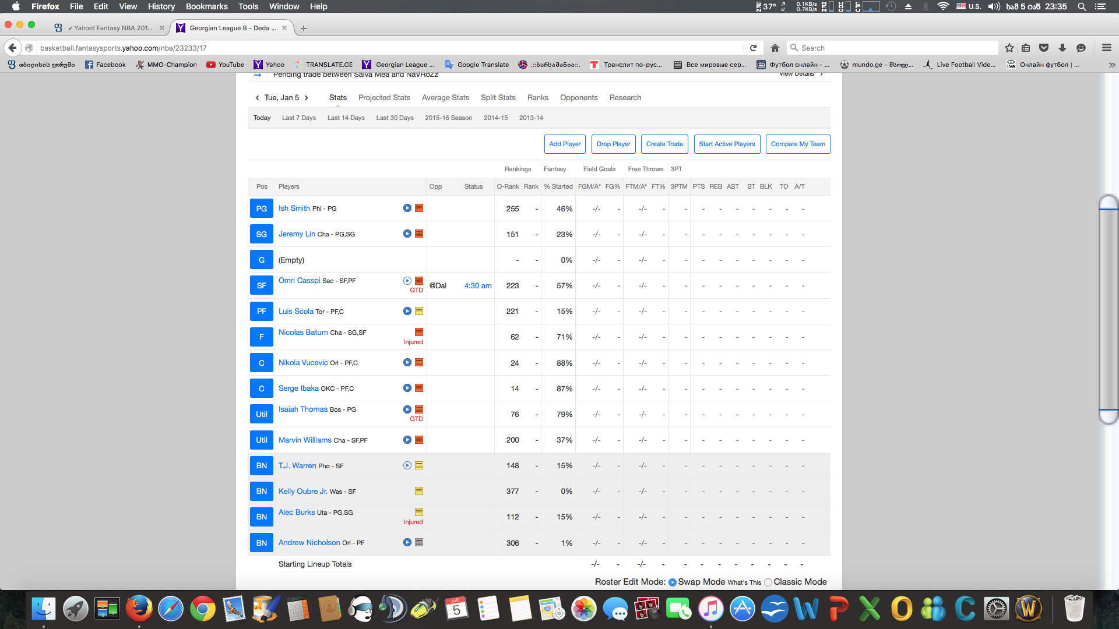The height and width of the screenshot is (629, 1119).
Task: Open the History menu in the menu bar
Action: pyautogui.click(x=161, y=6)
